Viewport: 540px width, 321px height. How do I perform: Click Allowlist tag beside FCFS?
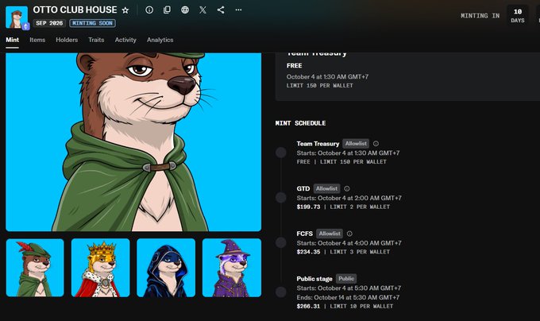330,234
